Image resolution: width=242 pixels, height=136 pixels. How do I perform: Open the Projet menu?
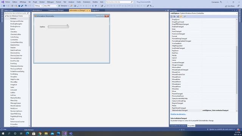tap(35, 2)
